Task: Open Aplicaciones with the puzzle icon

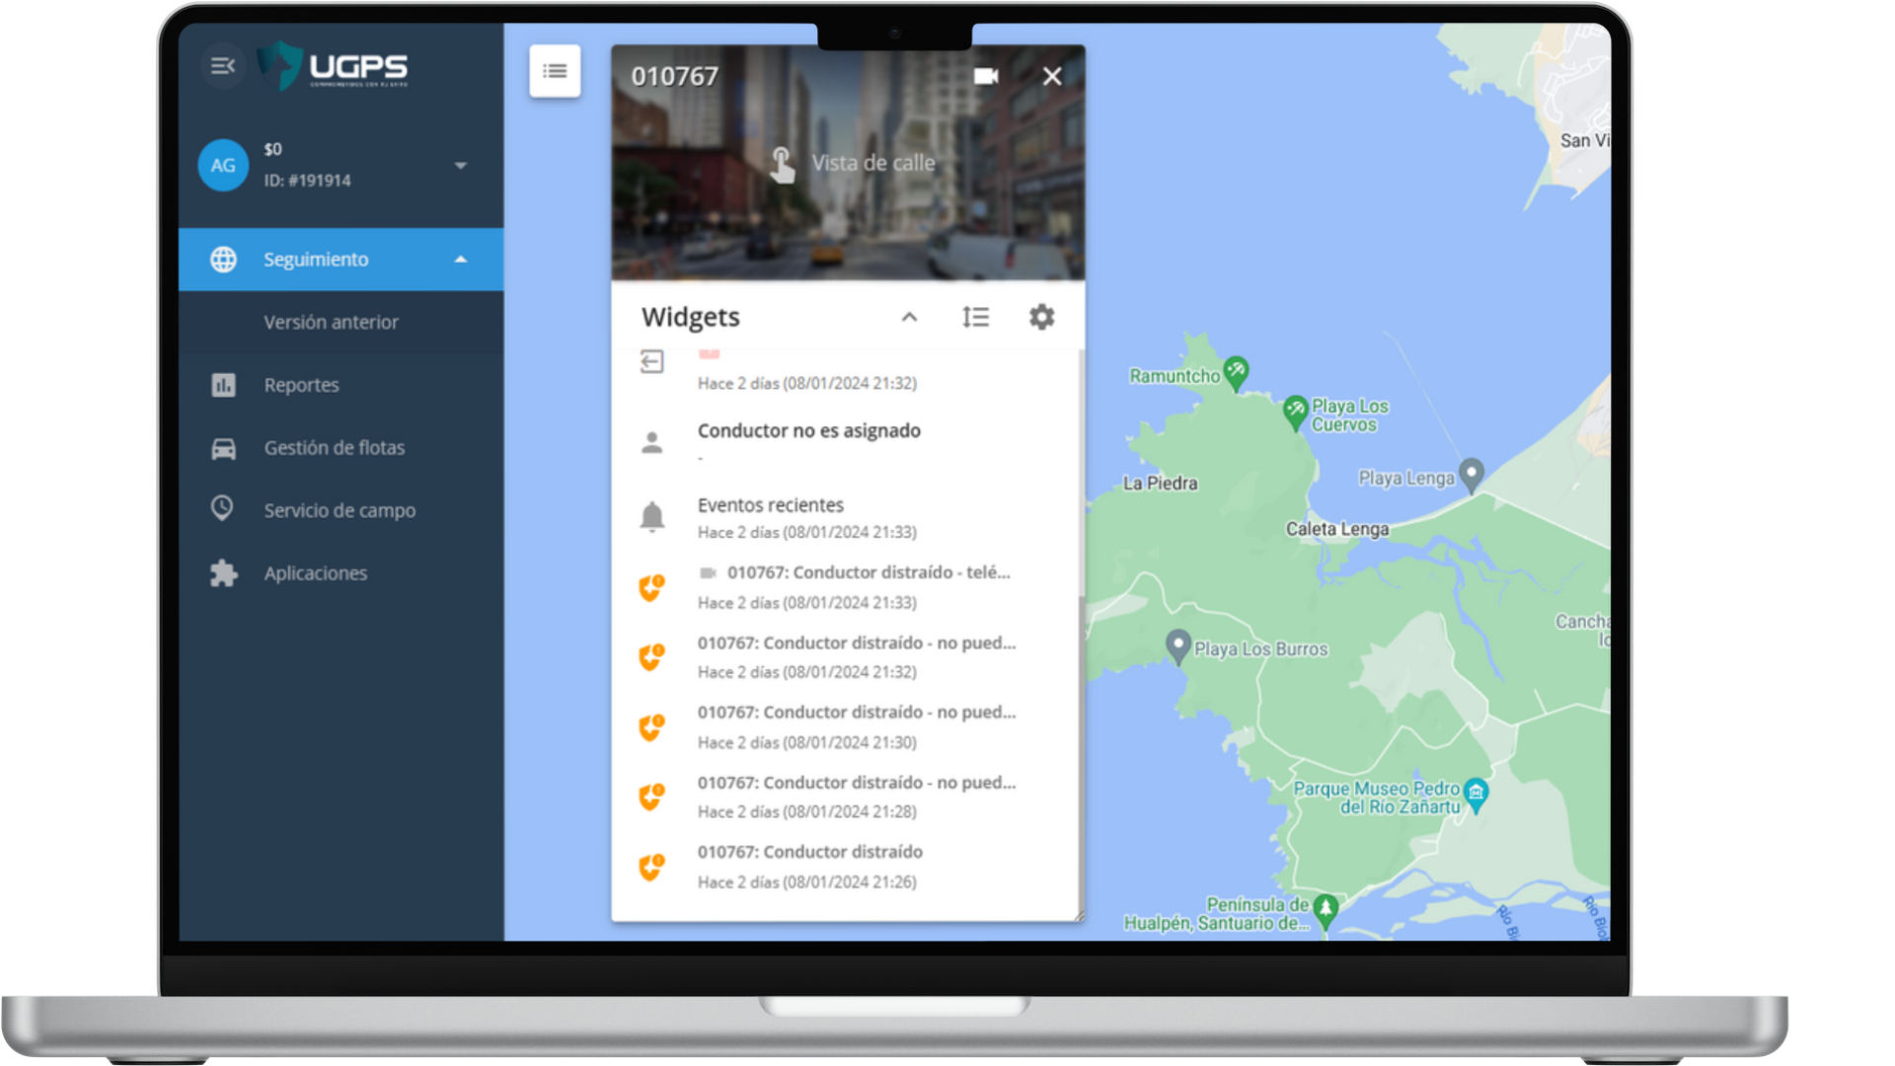Action: [223, 572]
